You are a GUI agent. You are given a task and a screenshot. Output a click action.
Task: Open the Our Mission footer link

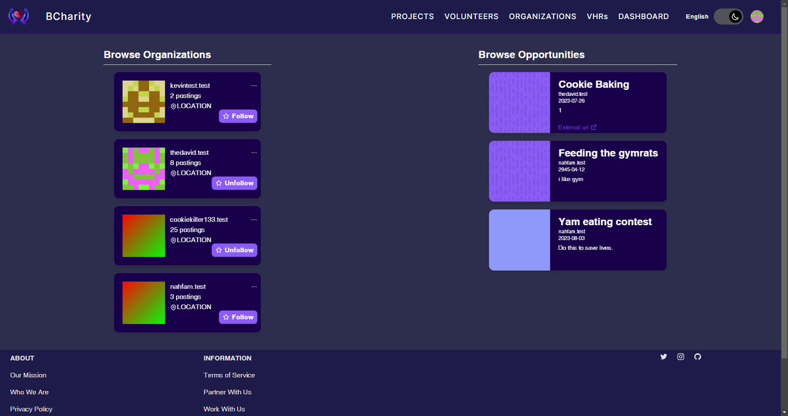pos(28,375)
